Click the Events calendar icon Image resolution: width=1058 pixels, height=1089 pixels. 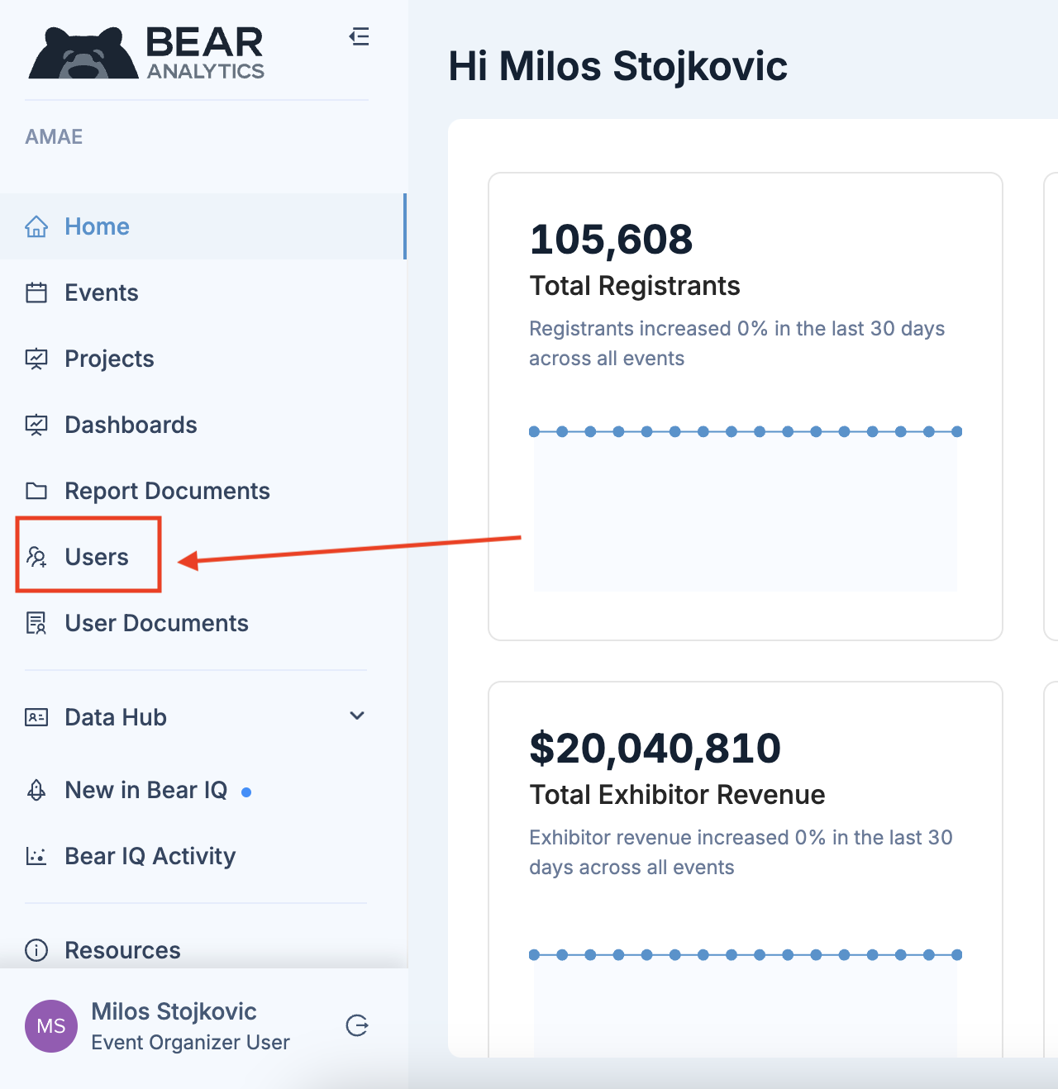(x=36, y=292)
